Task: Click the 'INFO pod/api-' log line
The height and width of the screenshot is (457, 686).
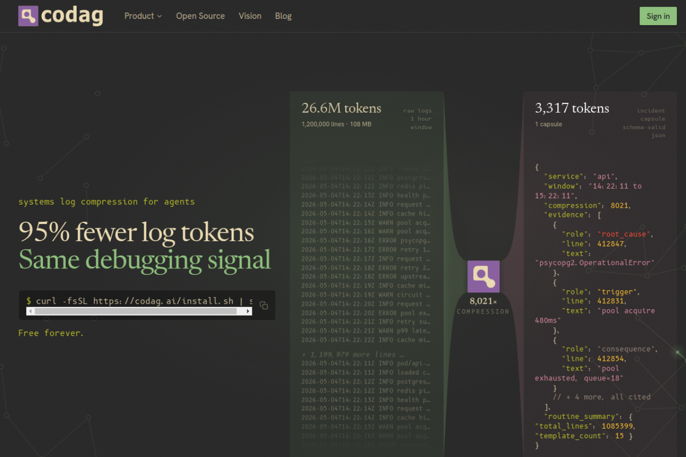Action: tap(366, 363)
